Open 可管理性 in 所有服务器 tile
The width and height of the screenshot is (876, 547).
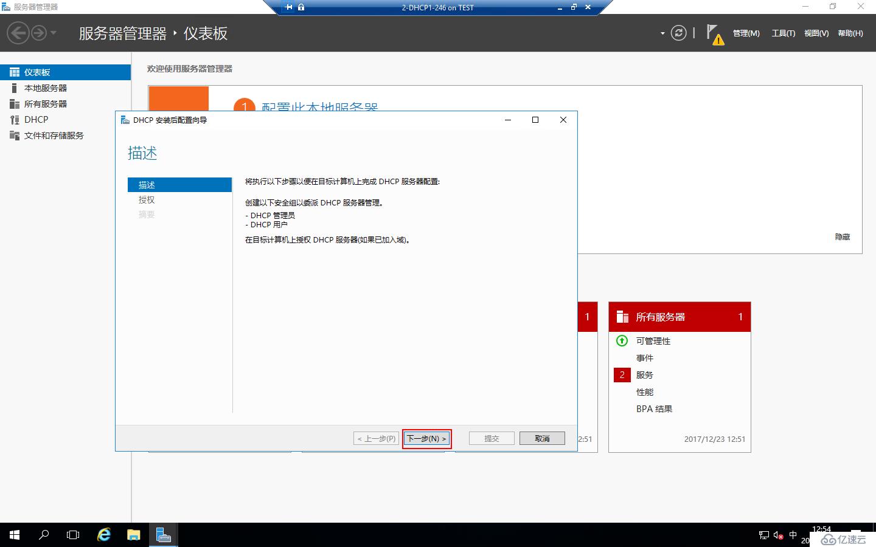click(653, 341)
